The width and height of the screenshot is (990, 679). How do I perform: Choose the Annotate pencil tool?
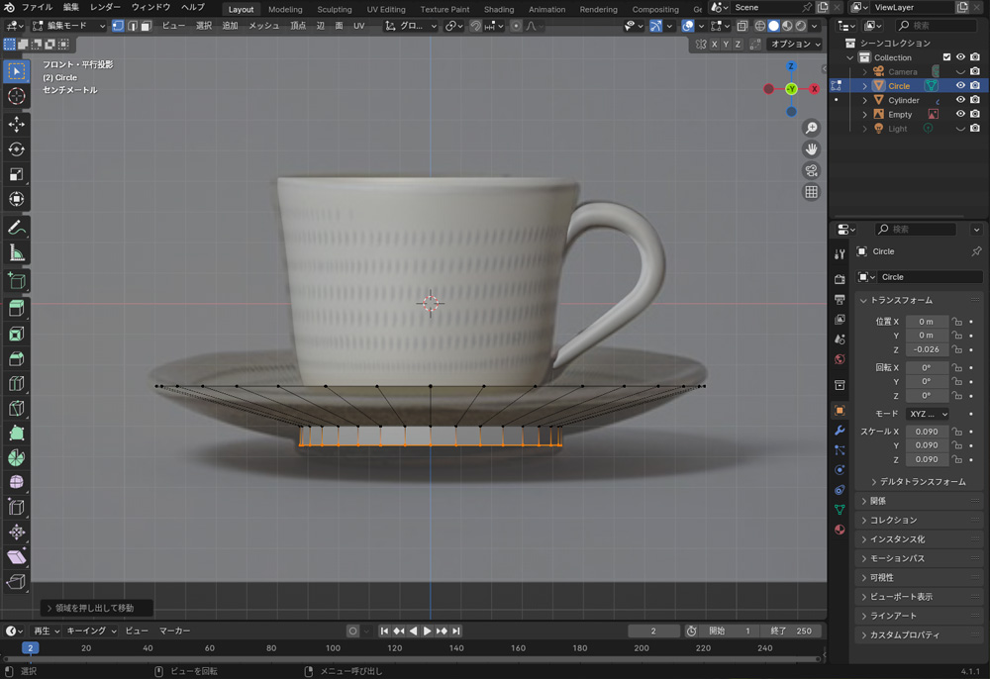pyautogui.click(x=16, y=228)
